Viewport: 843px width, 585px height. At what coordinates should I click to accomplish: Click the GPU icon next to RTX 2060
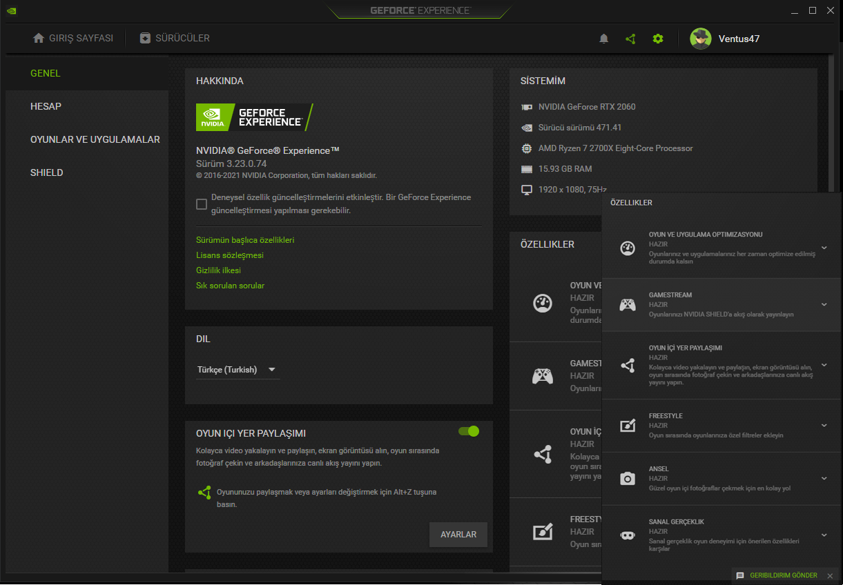tap(527, 107)
